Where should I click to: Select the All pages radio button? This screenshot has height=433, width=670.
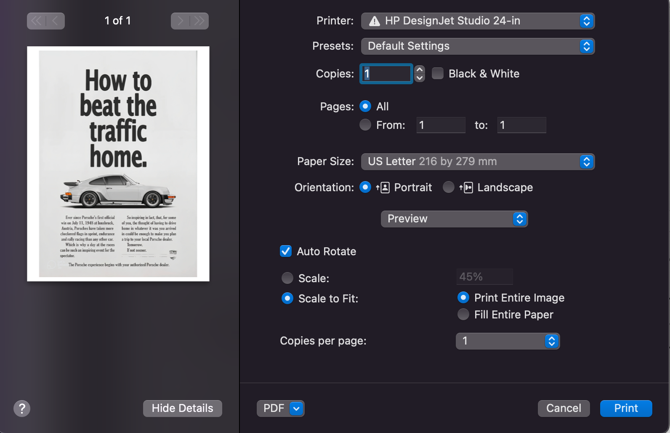[365, 106]
